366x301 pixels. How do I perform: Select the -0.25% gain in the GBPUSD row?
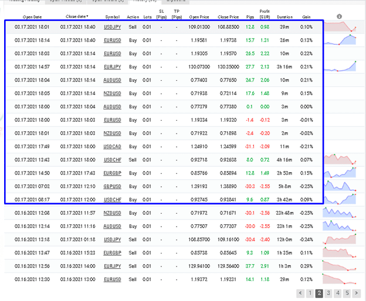(306, 186)
